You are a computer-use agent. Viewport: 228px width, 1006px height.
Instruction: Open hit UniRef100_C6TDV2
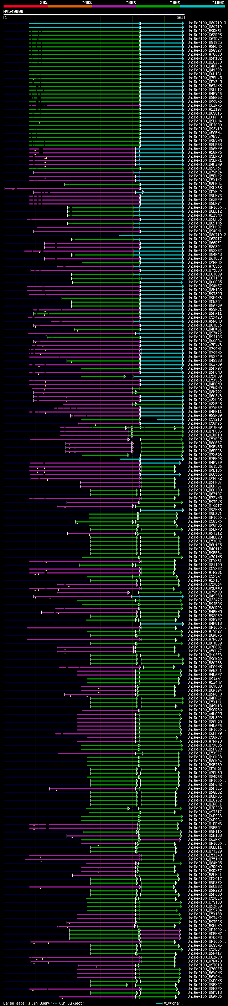tap(204, 39)
